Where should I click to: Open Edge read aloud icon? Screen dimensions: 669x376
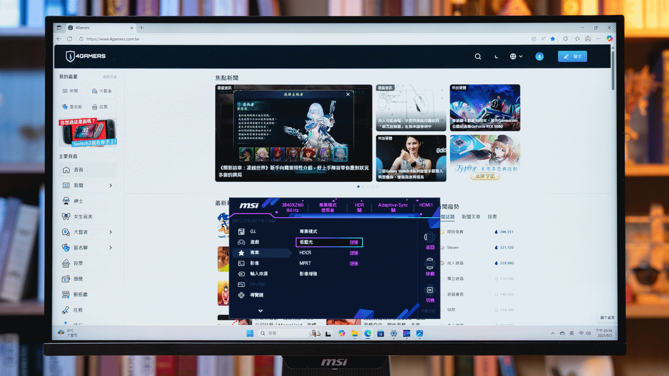[x=544, y=39]
